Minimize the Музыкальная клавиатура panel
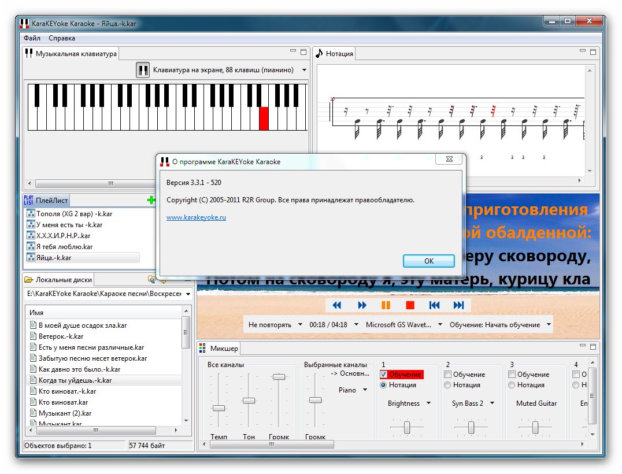Screen dimensions: 622x474 pyautogui.click(x=293, y=51)
